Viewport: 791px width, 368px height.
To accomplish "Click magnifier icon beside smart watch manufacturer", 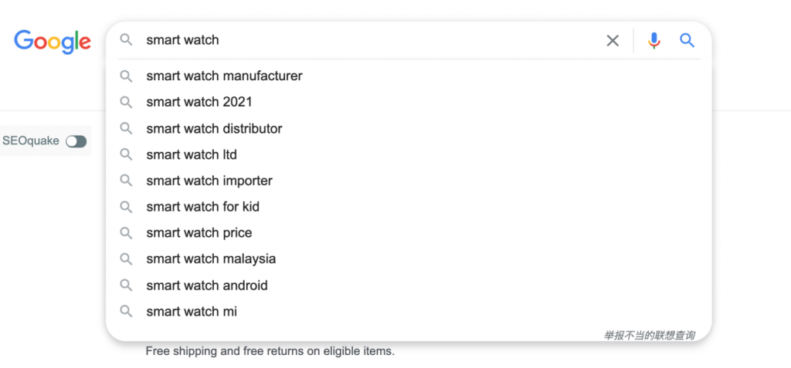I will [x=126, y=76].
